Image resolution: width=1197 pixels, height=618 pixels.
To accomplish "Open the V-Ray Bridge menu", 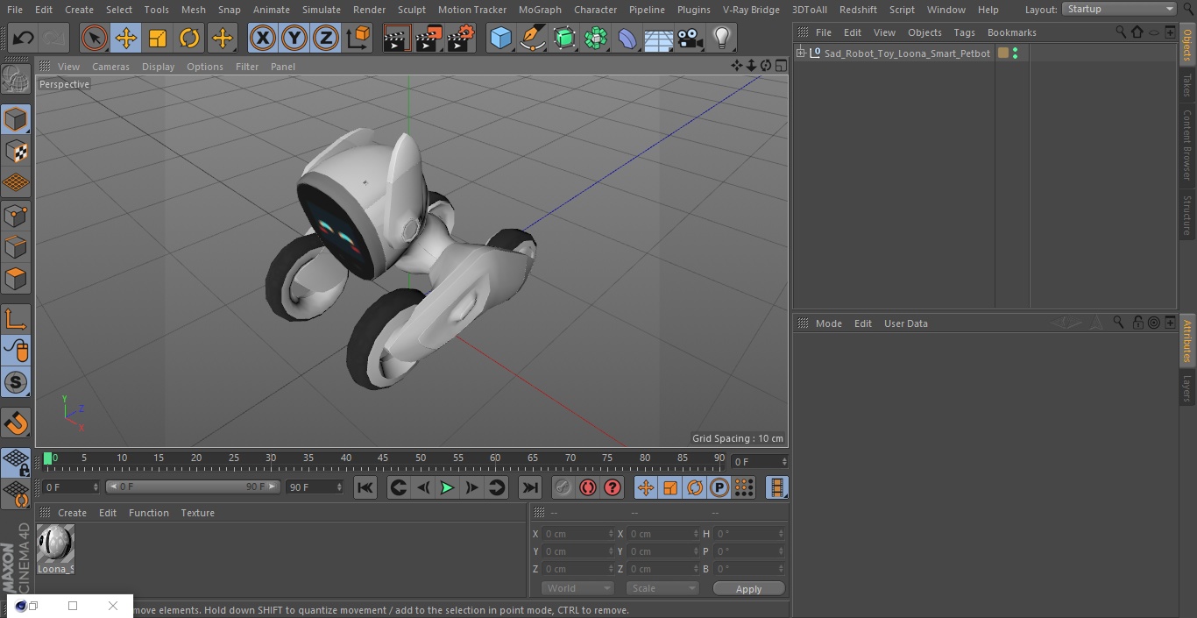I will 751,10.
